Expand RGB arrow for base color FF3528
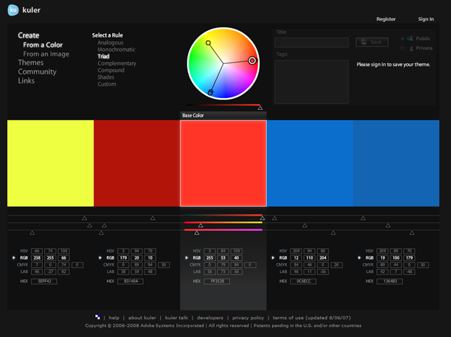 click(186, 257)
